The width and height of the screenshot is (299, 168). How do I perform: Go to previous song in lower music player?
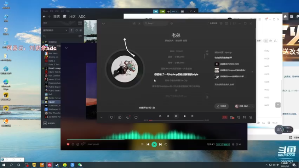(x=148, y=144)
